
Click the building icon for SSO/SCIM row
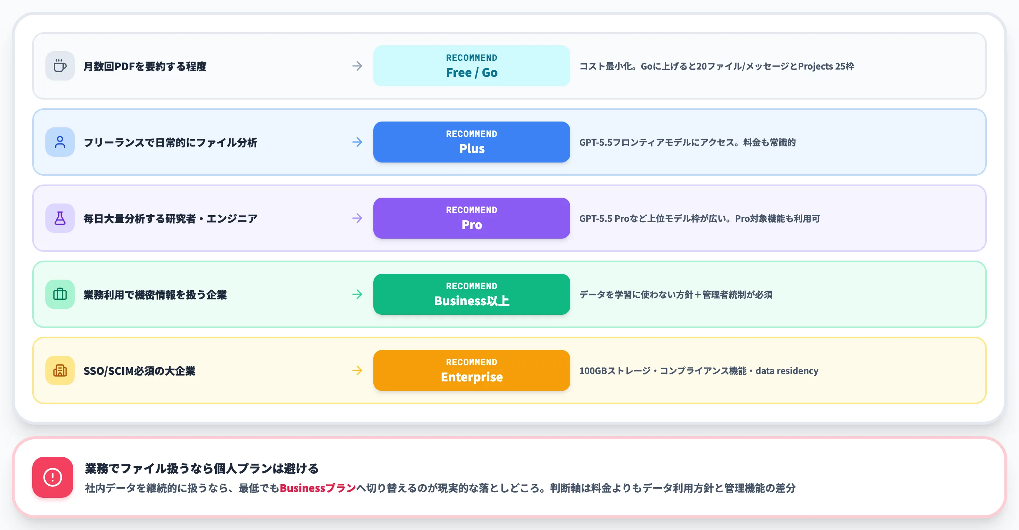60,371
